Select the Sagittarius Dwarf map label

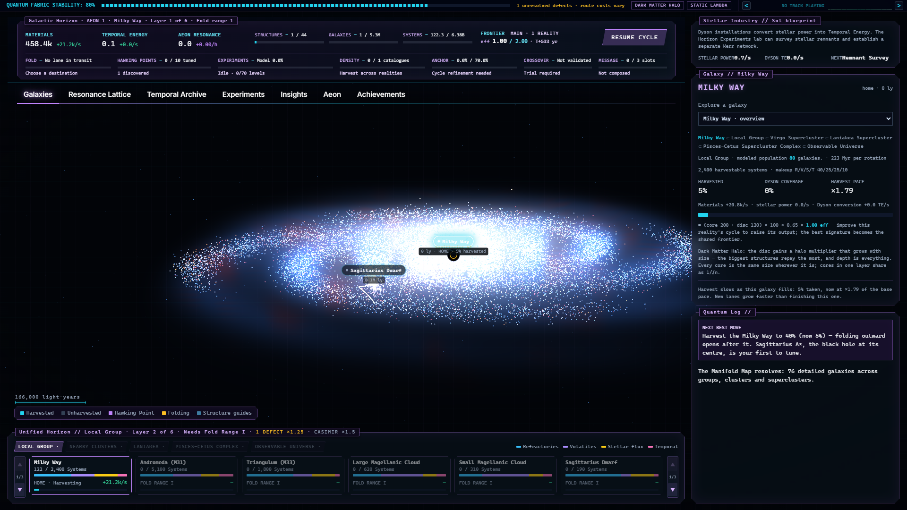[374, 271]
